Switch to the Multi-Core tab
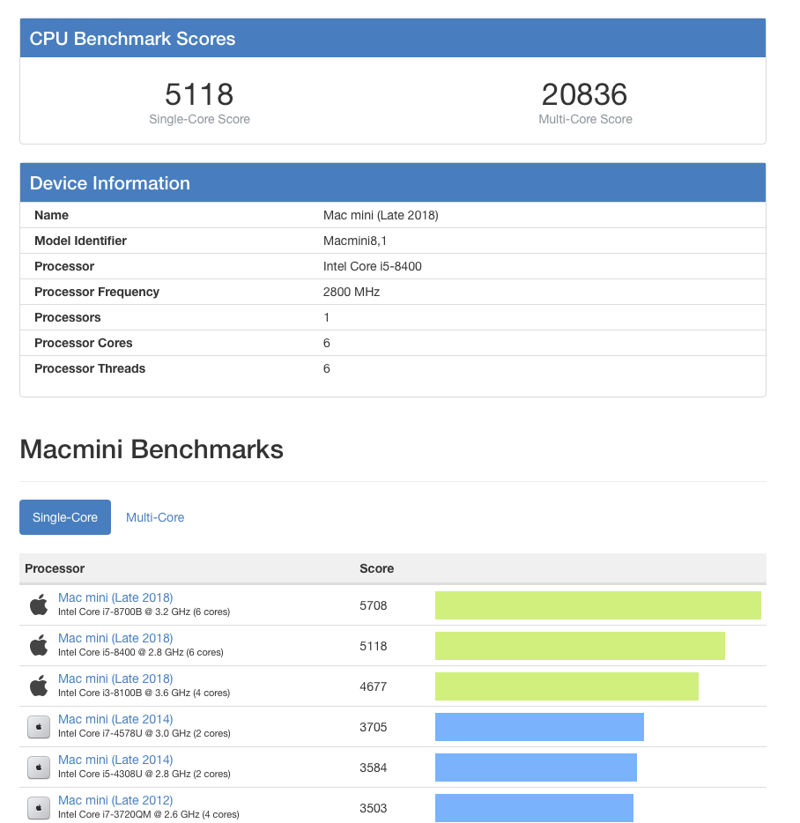Viewport: 800px width, 823px height. tap(155, 517)
